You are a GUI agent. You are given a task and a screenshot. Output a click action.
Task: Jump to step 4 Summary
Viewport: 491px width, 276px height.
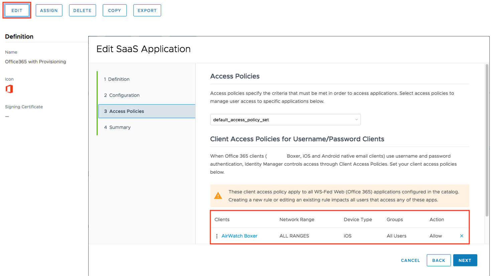(120, 127)
